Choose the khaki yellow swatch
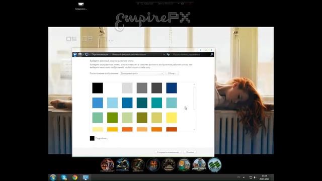This screenshot has width=322, height=181. [x=156, y=118]
